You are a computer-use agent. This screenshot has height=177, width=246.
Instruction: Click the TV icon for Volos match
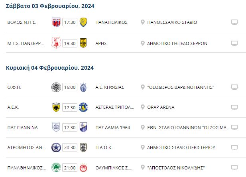234,22
